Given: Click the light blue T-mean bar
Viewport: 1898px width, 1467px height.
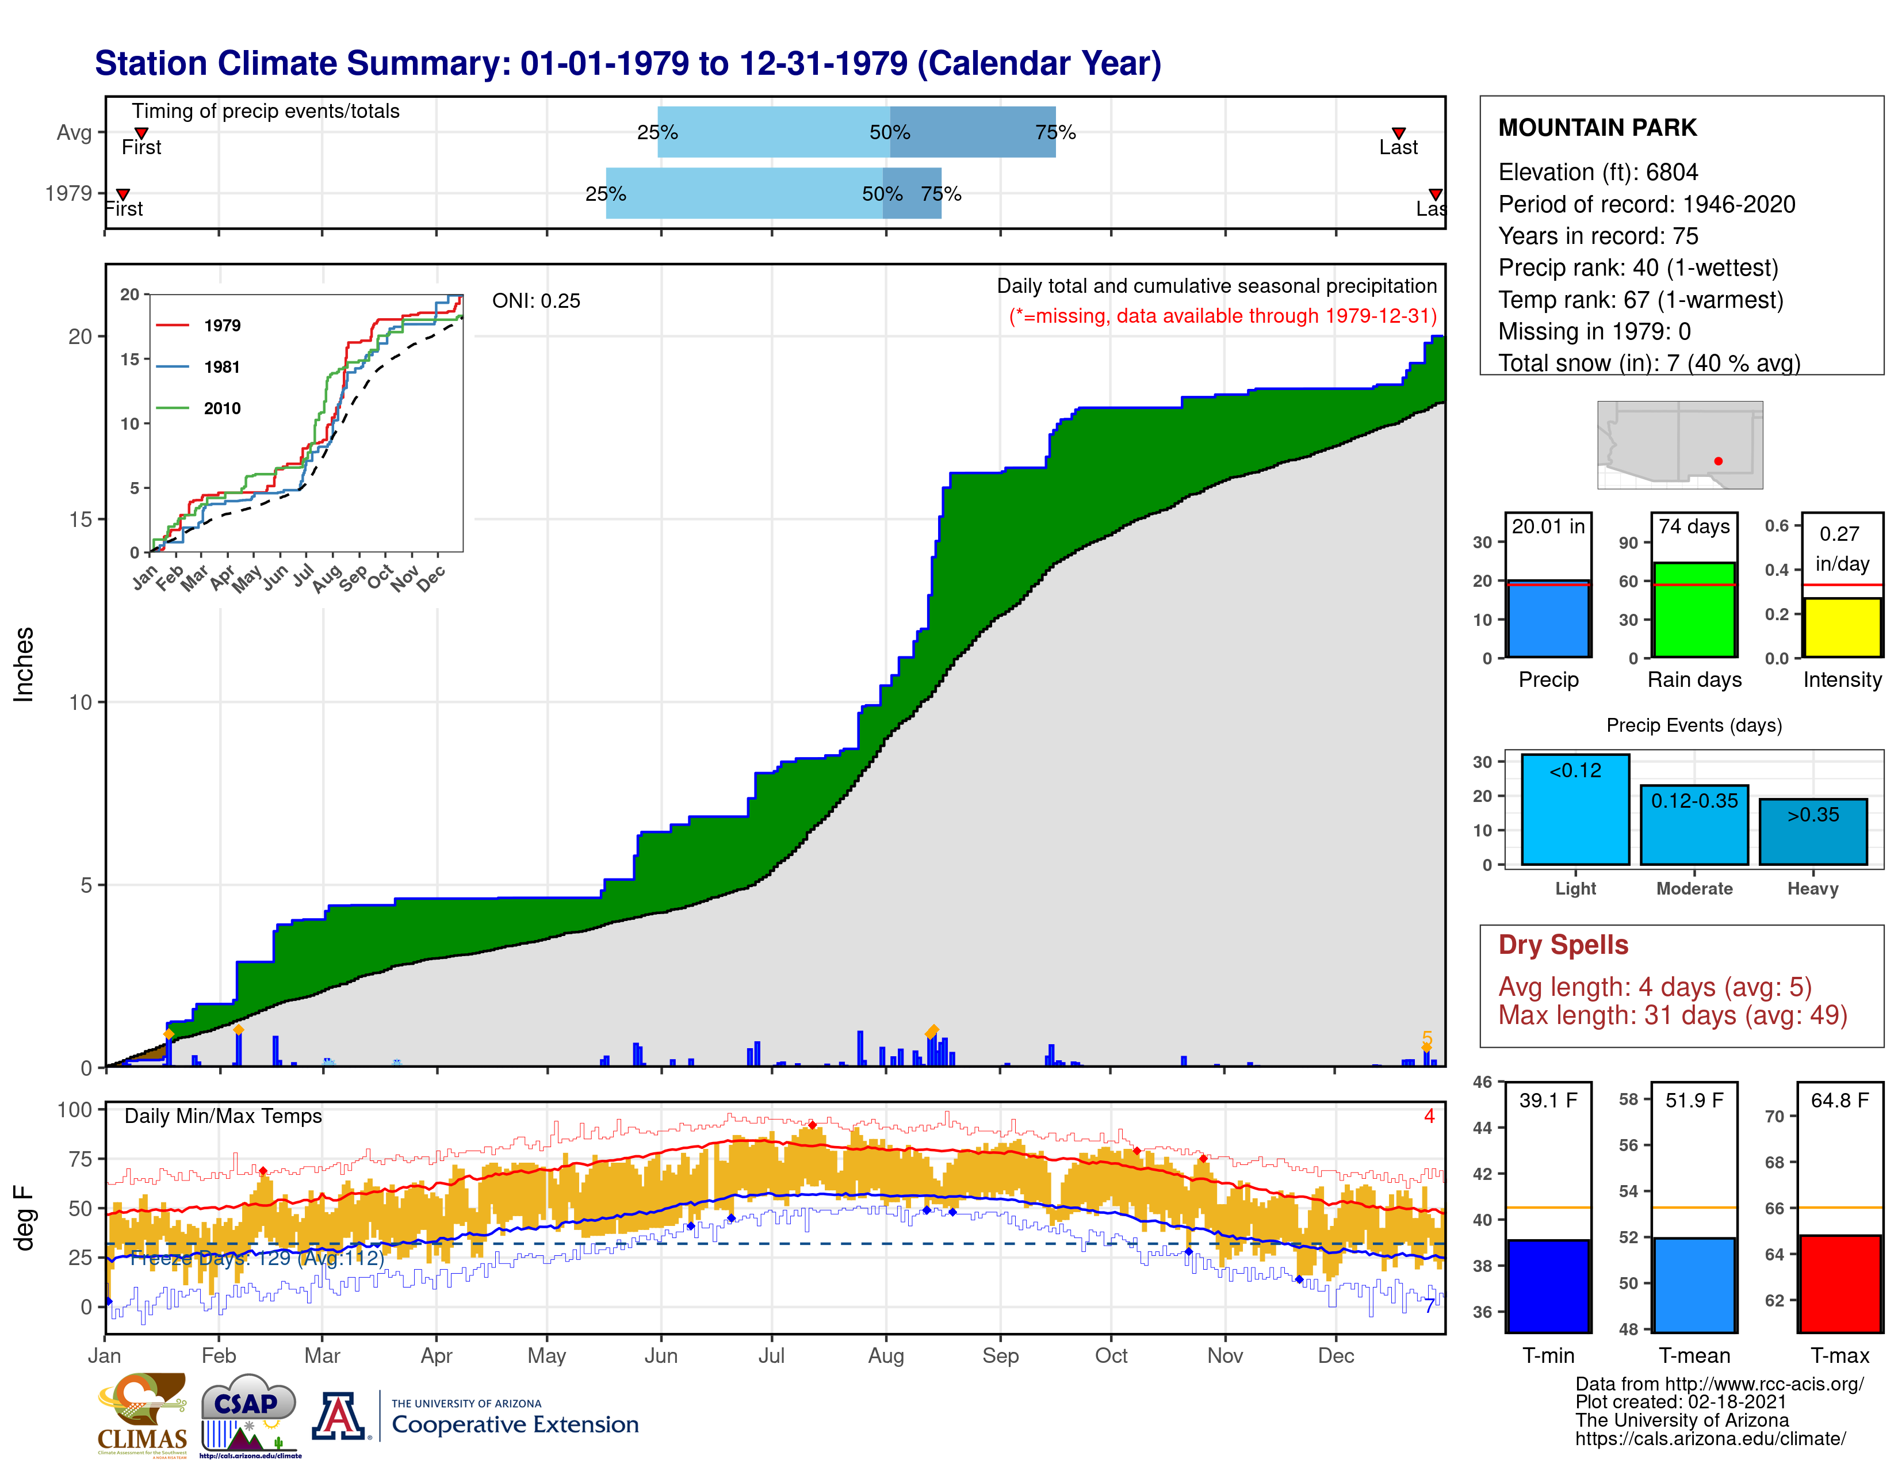Looking at the screenshot, I should (x=1694, y=1285).
